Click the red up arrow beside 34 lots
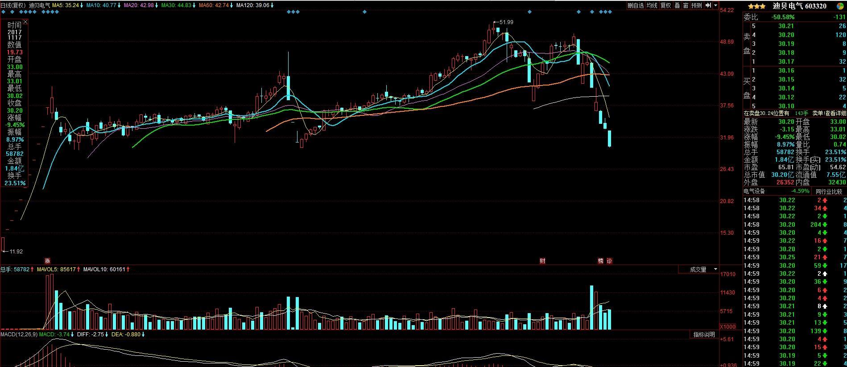Image resolution: width=847 pixels, height=367 pixels. 825,208
